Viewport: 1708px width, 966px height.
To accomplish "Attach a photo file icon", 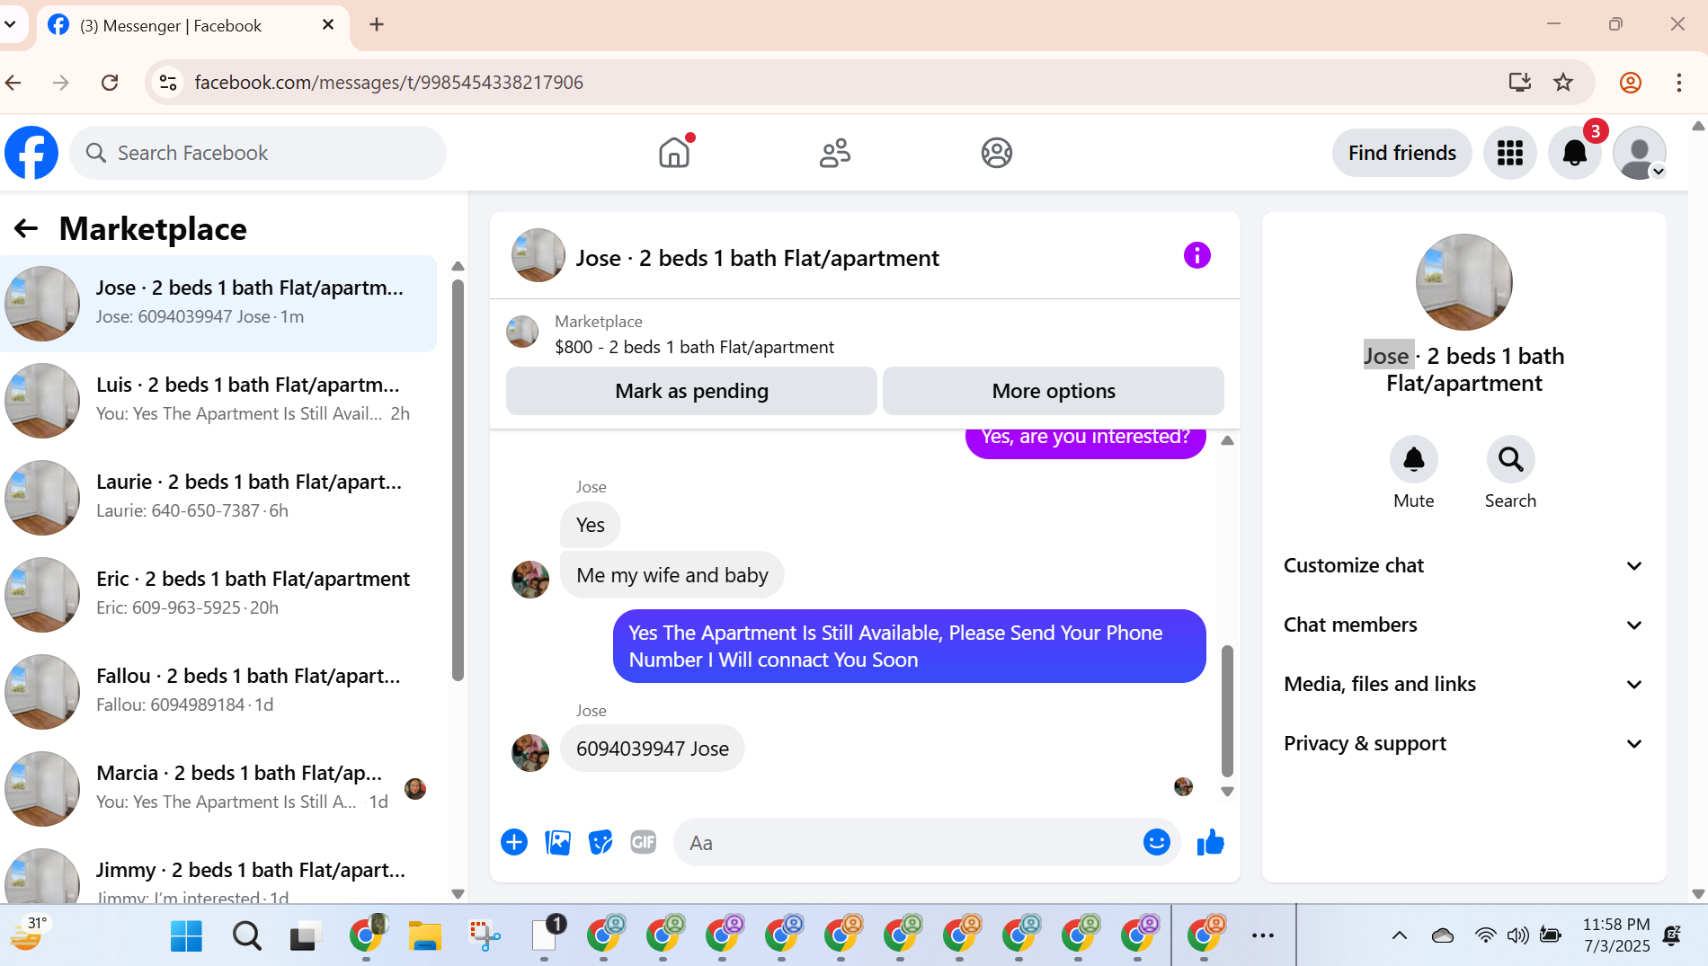I will point(557,842).
